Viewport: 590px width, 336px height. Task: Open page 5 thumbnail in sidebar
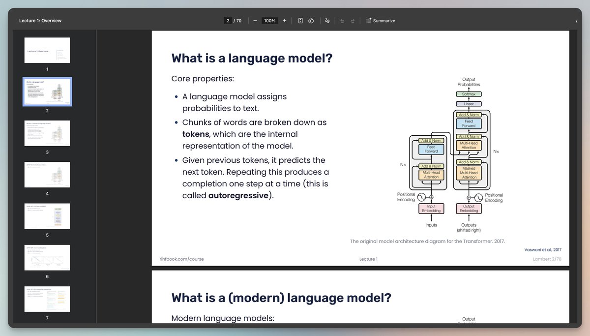coord(47,216)
